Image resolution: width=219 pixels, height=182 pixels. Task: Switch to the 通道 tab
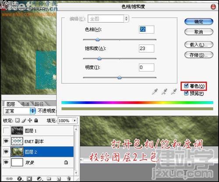tap(25, 104)
